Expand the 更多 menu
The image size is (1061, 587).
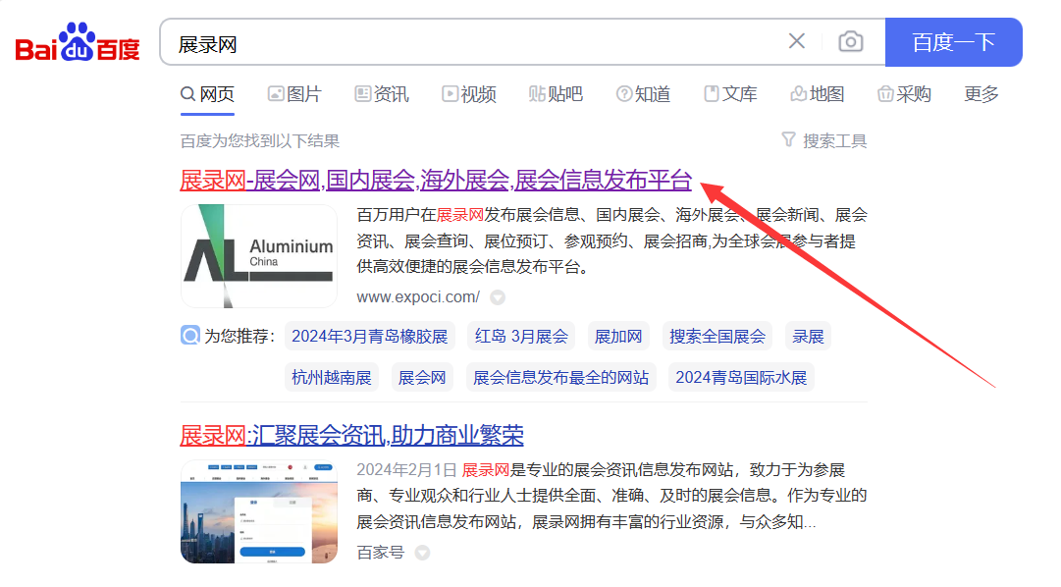981,94
